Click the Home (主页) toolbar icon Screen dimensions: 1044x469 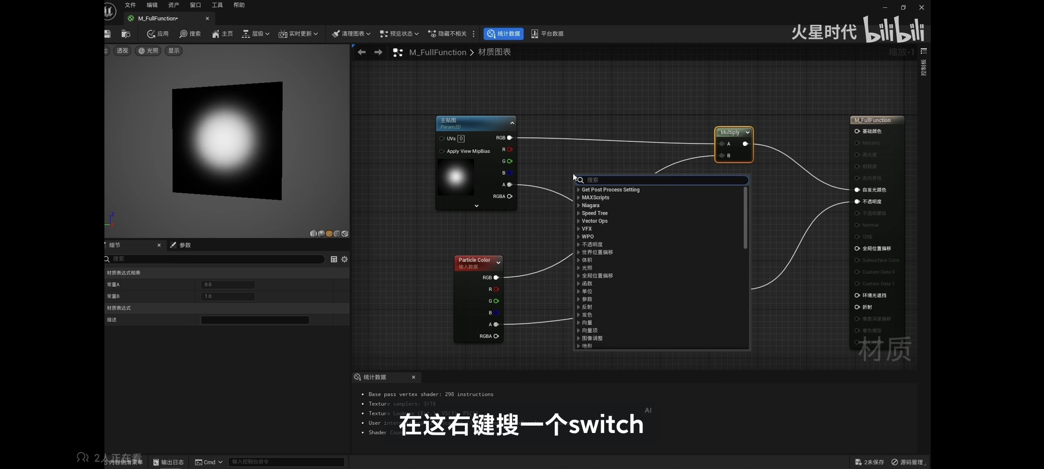pyautogui.click(x=216, y=34)
